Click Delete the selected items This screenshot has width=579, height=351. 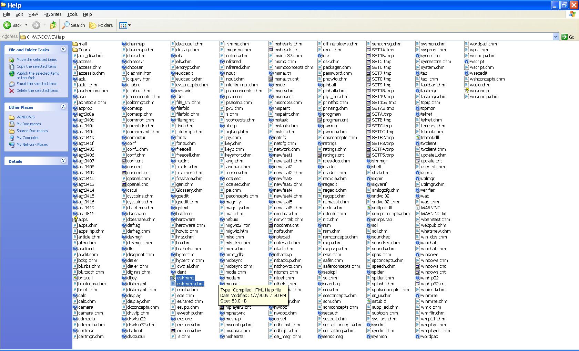[37, 91]
